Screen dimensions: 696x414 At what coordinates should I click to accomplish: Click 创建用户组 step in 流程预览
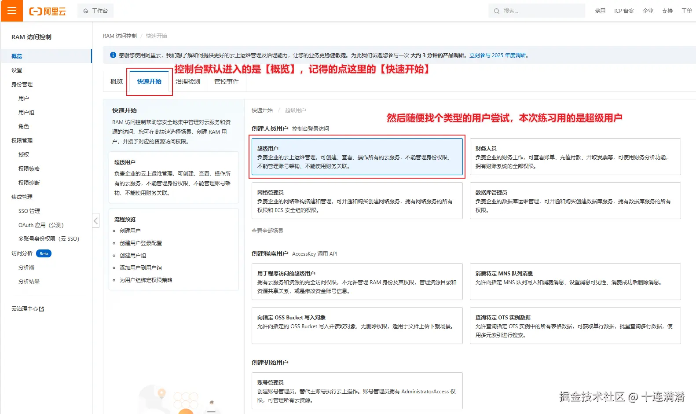[133, 255]
